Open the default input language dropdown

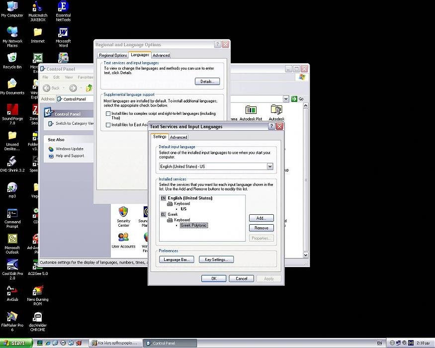pos(269,166)
